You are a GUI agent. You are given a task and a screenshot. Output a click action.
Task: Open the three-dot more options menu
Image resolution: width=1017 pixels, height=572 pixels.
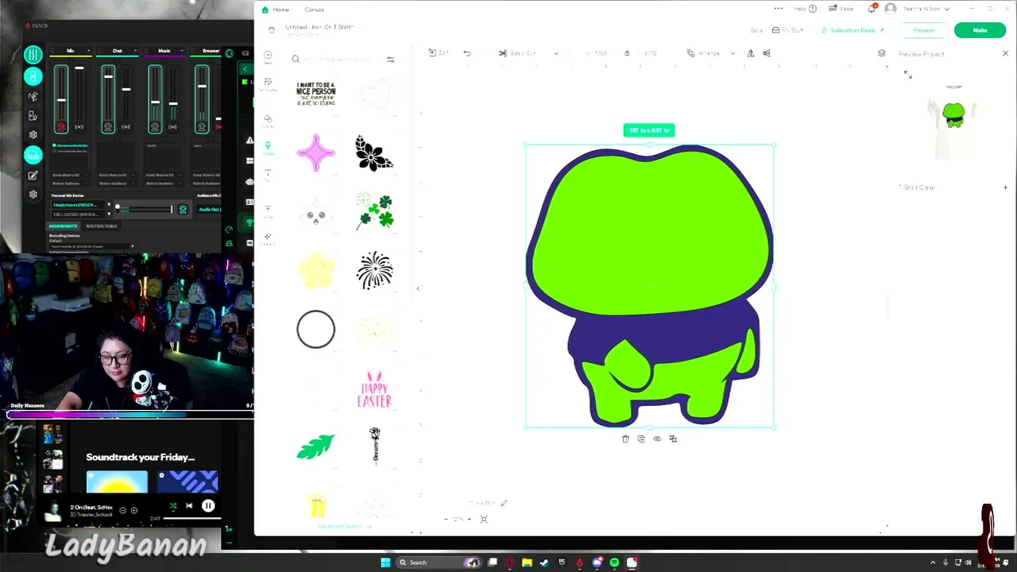pos(779,9)
